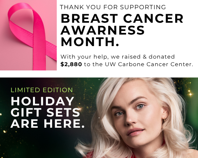Select the $2,880 donation amount text
The width and height of the screenshot is (198, 158).
click(x=71, y=64)
